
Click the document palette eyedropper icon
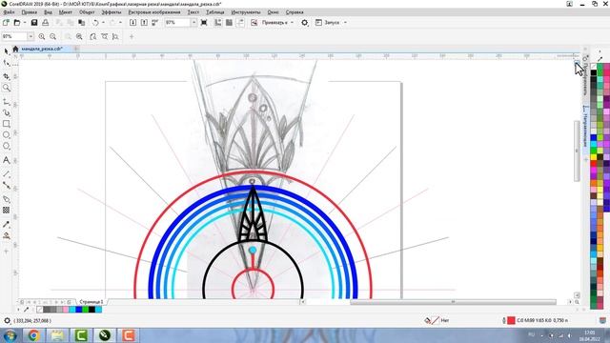(27, 310)
